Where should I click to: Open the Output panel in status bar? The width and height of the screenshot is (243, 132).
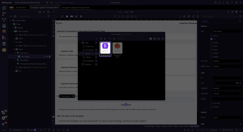pyautogui.click(x=201, y=130)
